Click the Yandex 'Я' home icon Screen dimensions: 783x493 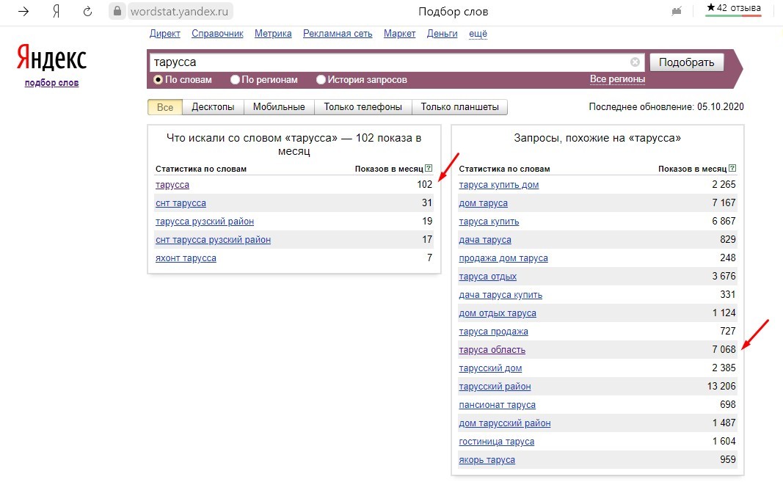tap(57, 12)
